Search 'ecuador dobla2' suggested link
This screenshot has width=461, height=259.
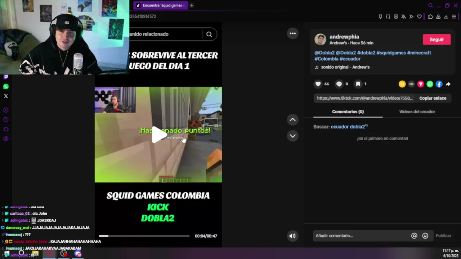(349, 127)
